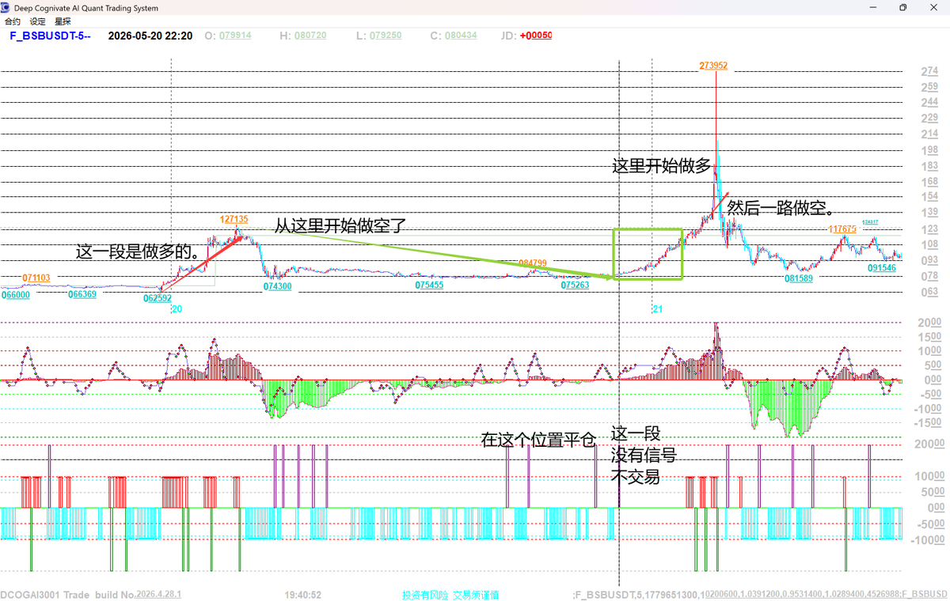Select the high price label 127135
The width and height of the screenshot is (950, 601).
coord(234,219)
